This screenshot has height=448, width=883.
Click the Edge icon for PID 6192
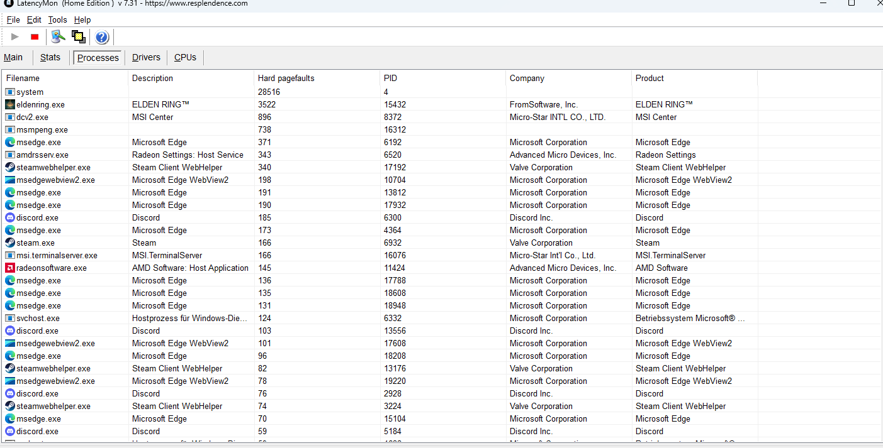coord(10,142)
